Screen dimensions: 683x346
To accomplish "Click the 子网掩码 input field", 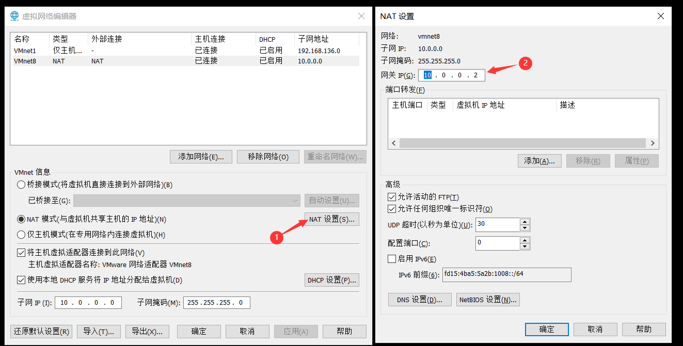I will pos(217,303).
